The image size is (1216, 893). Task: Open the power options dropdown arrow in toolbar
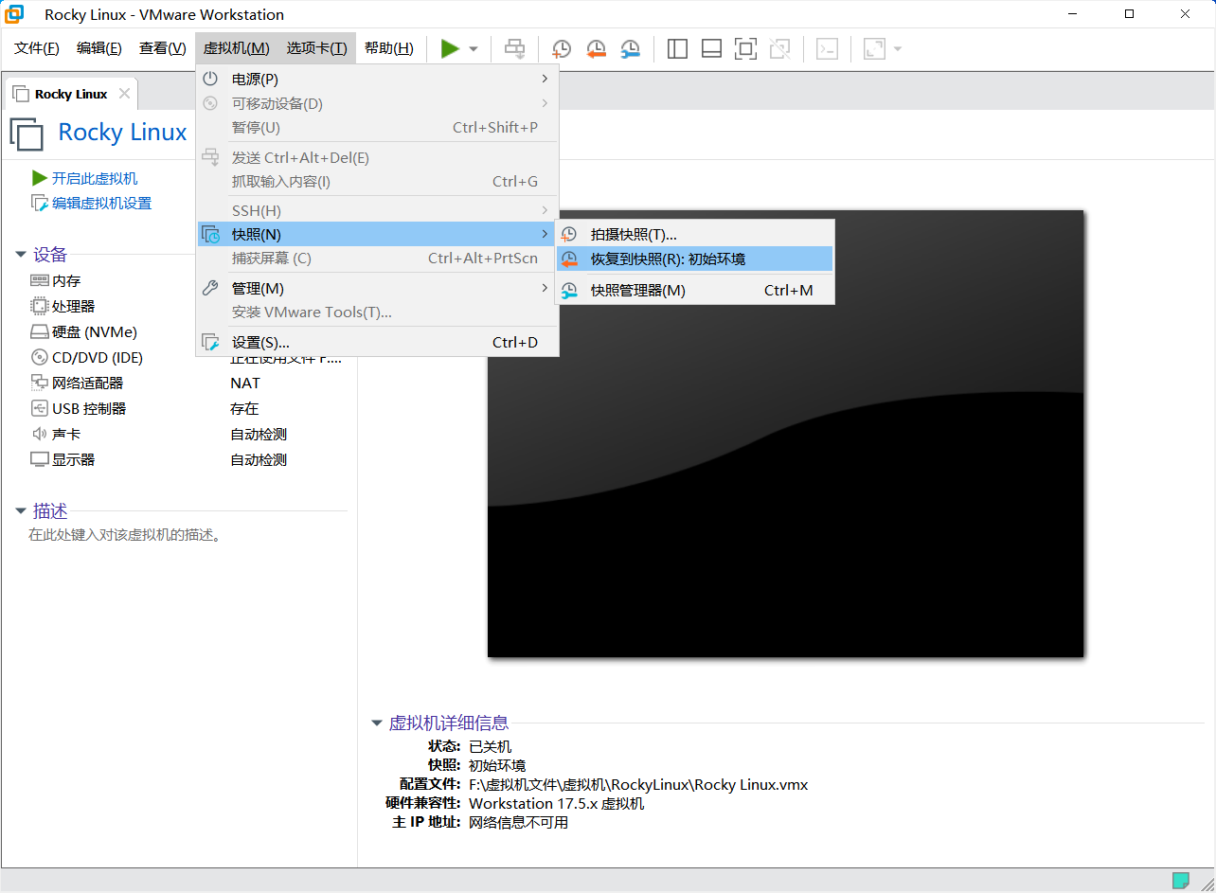474,49
